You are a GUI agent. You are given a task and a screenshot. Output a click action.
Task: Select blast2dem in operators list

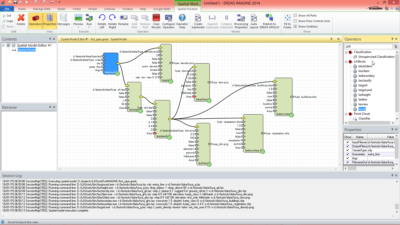[365, 66]
